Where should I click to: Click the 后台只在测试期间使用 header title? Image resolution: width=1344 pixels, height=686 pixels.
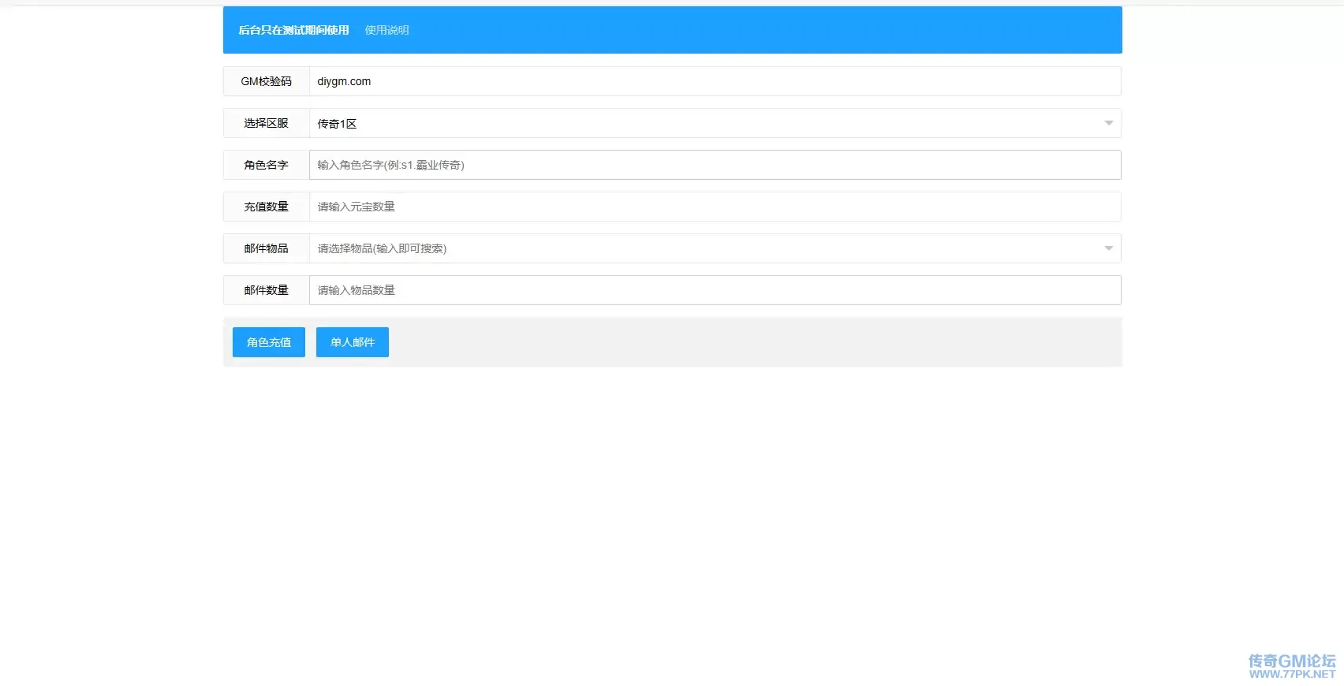(x=293, y=30)
